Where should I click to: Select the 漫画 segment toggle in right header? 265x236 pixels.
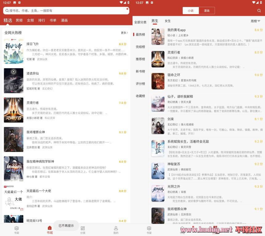(207, 11)
